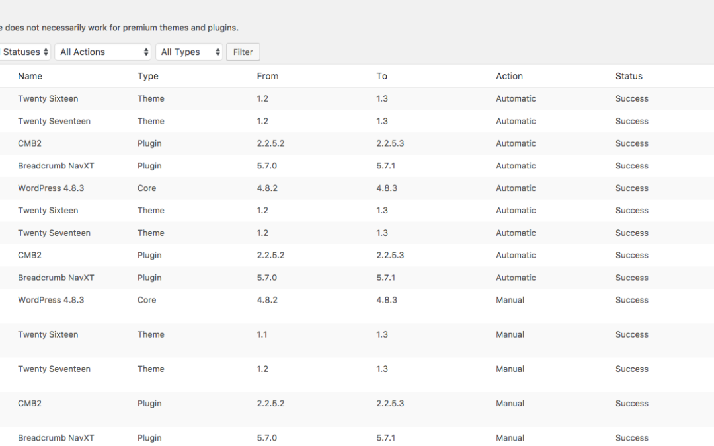Click the To column header
Image resolution: width=714 pixels, height=446 pixels.
point(382,76)
